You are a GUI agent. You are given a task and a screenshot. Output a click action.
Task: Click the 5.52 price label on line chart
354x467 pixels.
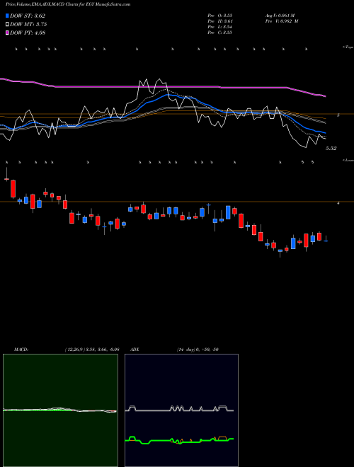(331, 149)
